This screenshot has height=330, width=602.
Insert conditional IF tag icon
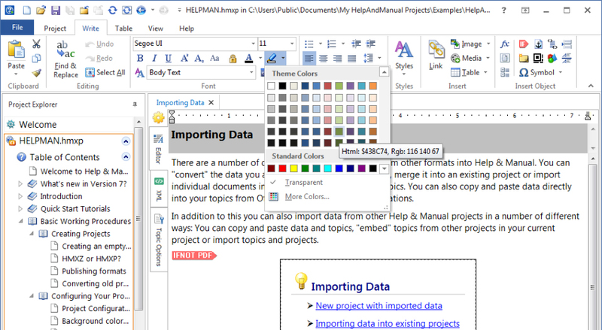524,44
